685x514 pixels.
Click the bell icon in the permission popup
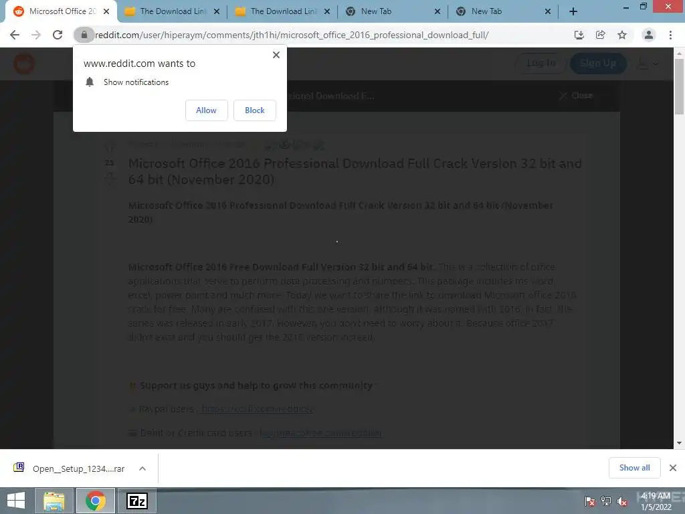pyautogui.click(x=90, y=82)
